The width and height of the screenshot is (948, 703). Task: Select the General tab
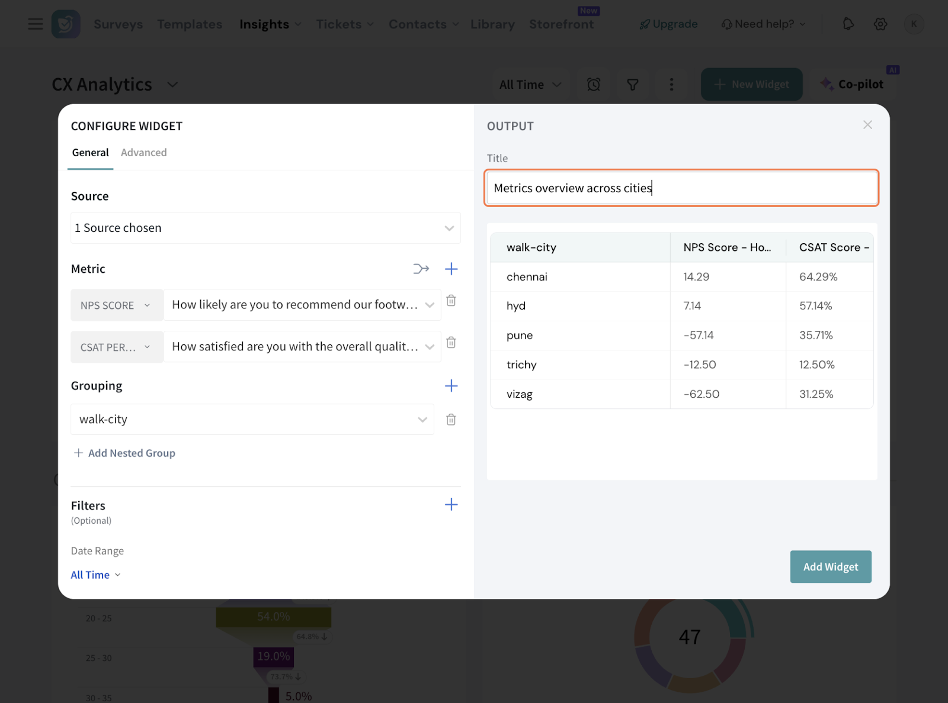click(x=90, y=153)
